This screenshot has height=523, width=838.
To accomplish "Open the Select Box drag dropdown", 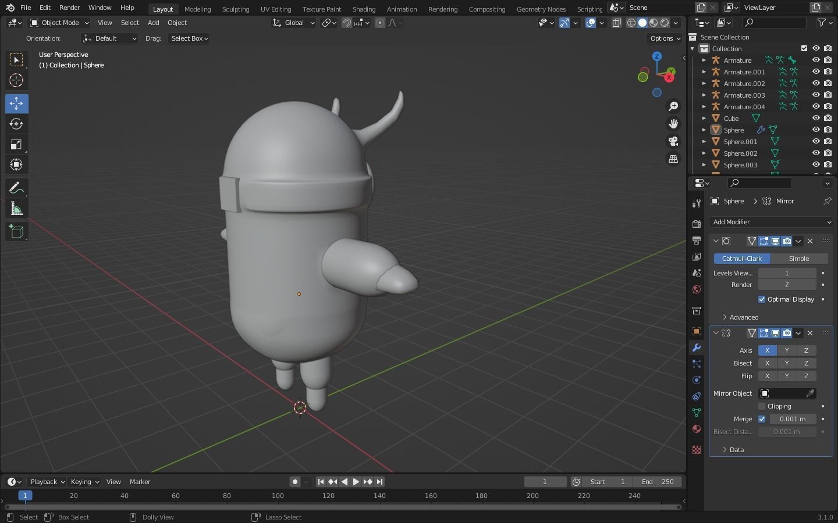I will point(189,38).
